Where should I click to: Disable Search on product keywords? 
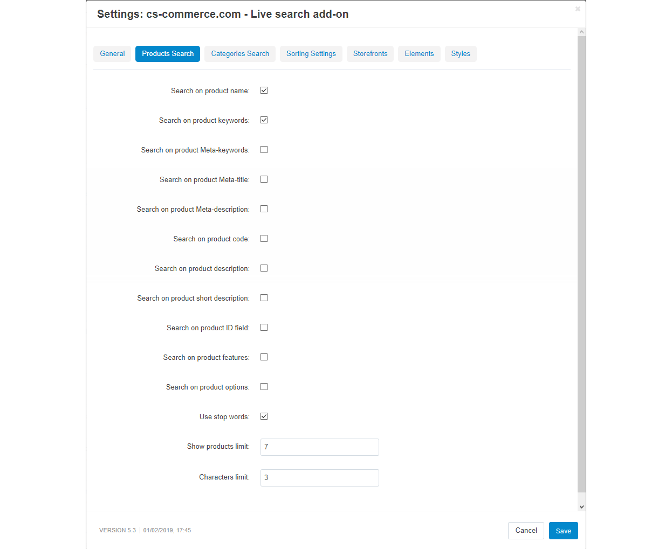(264, 120)
